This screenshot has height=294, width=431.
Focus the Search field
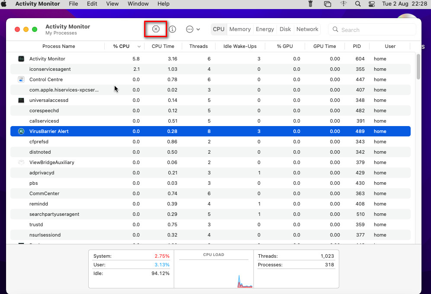pos(372,30)
